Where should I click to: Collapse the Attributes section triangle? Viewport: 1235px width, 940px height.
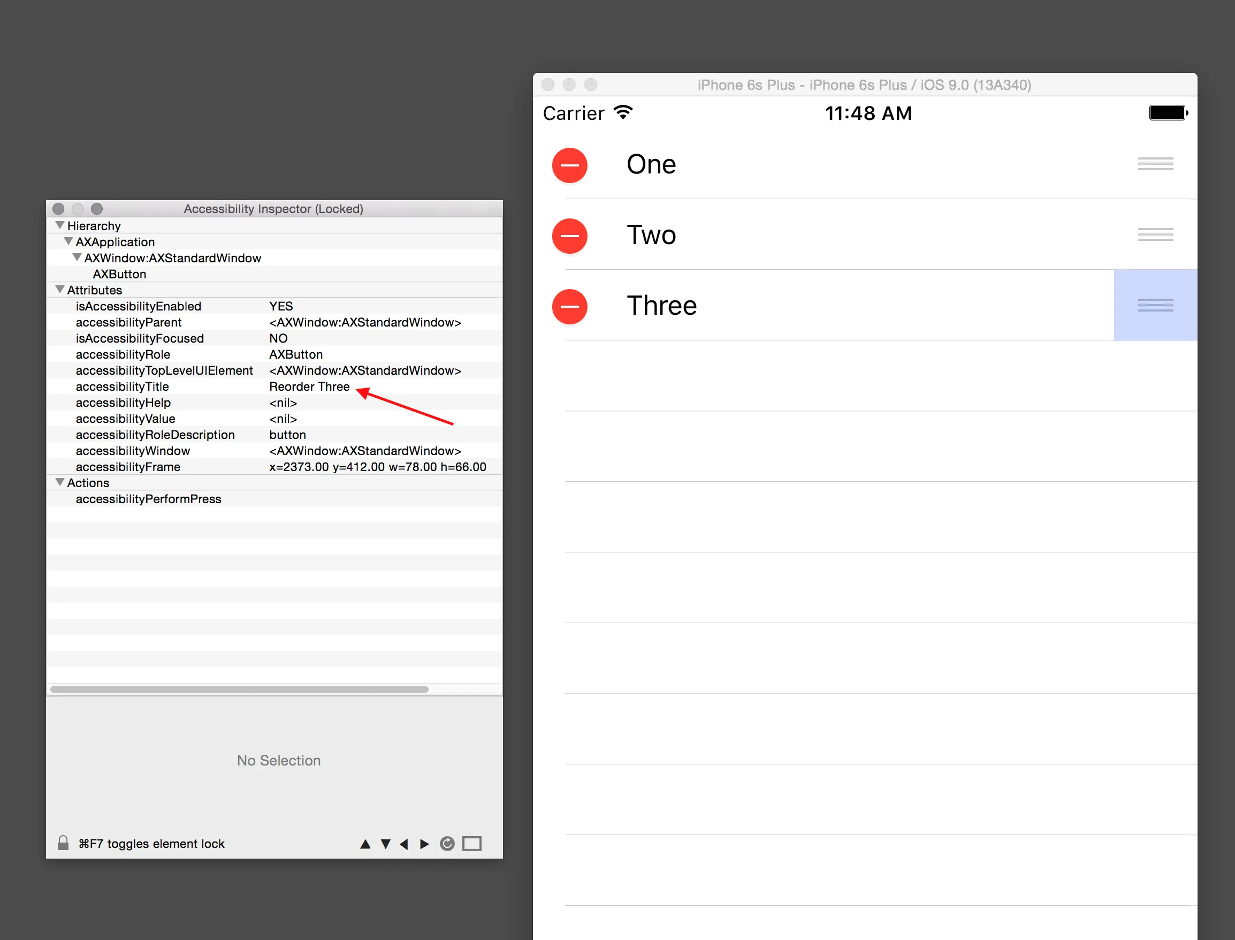coord(60,290)
